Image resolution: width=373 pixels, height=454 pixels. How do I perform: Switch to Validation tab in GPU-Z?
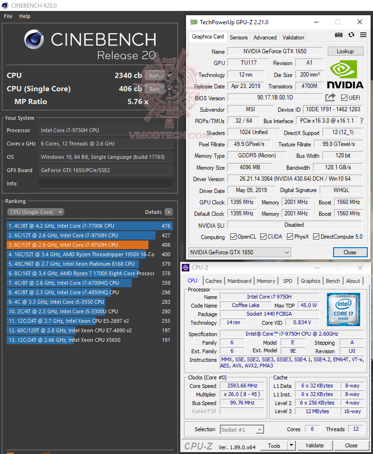pos(293,38)
